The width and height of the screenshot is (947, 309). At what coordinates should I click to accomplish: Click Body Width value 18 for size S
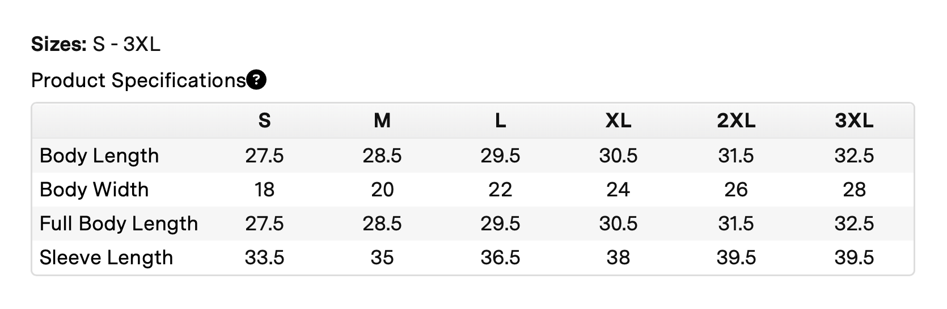[x=264, y=190]
